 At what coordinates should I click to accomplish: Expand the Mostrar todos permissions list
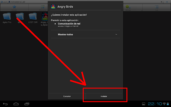[85, 35]
